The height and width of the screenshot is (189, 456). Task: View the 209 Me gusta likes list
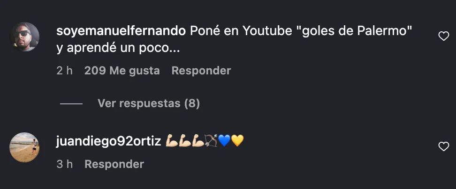click(x=122, y=71)
